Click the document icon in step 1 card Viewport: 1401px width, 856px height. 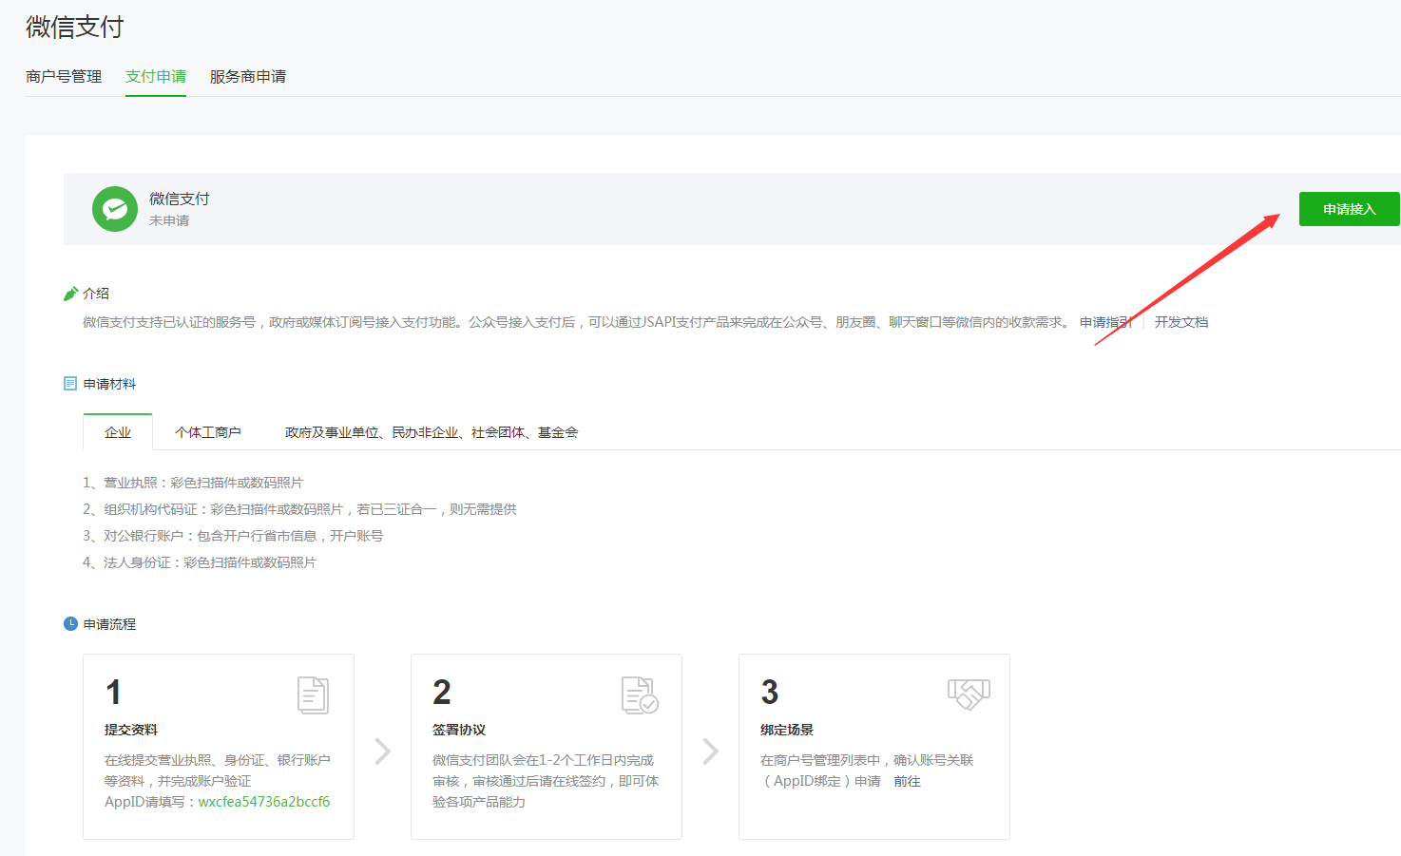click(x=313, y=695)
